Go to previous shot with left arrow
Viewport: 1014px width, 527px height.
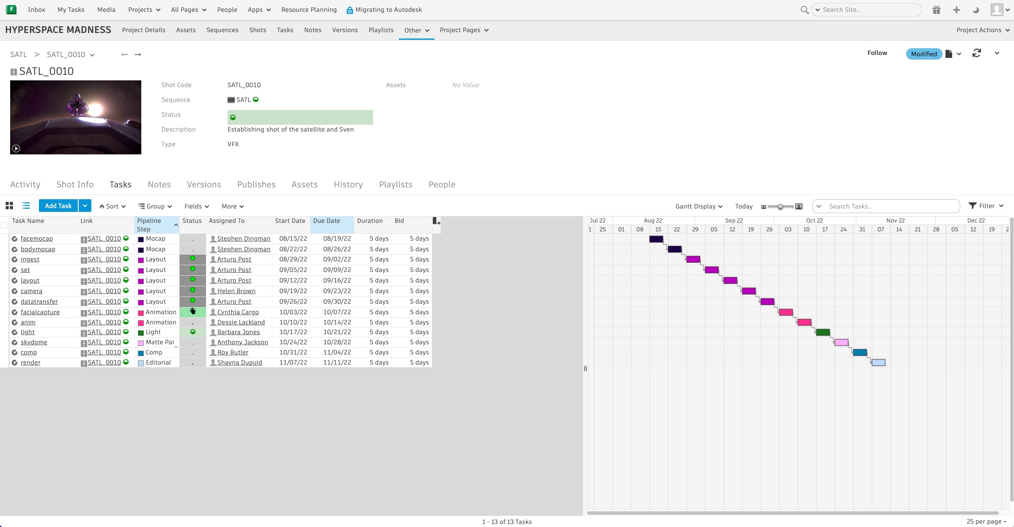coord(124,55)
